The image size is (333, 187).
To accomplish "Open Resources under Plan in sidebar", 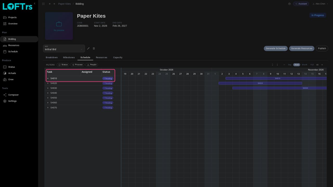I will point(19,45).
